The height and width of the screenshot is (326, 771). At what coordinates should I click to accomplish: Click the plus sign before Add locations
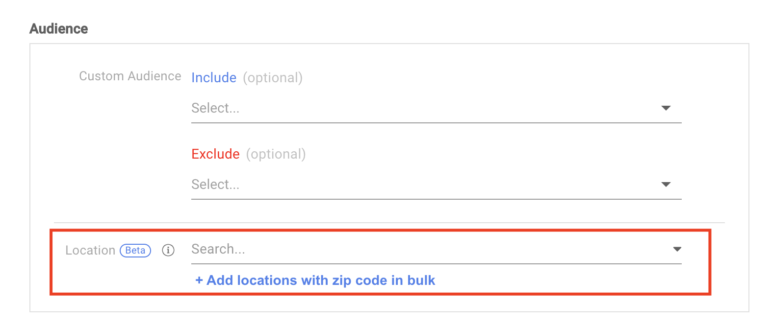[199, 280]
